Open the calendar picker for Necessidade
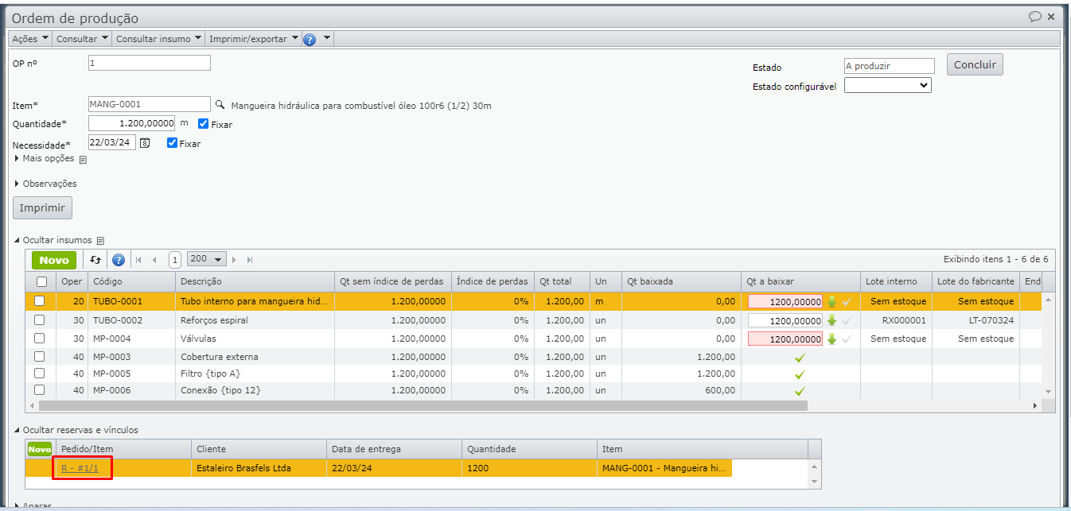 click(145, 143)
